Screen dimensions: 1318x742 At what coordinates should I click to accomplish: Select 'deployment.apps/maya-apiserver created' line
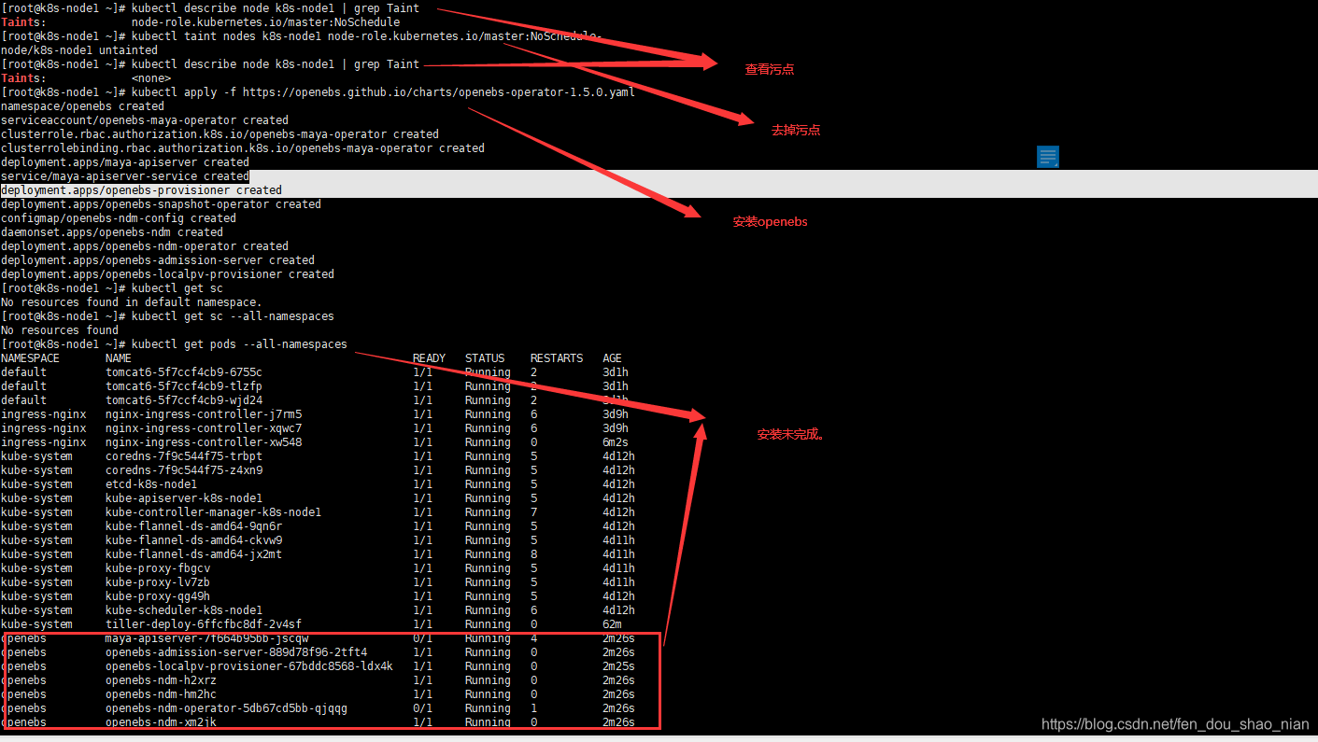[x=125, y=162]
